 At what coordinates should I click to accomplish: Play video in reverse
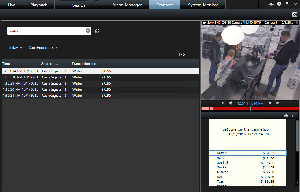click(230, 103)
